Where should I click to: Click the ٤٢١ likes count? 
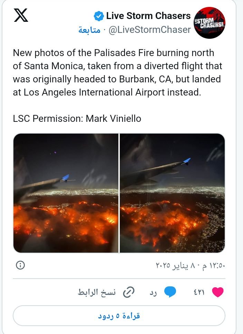(x=199, y=292)
